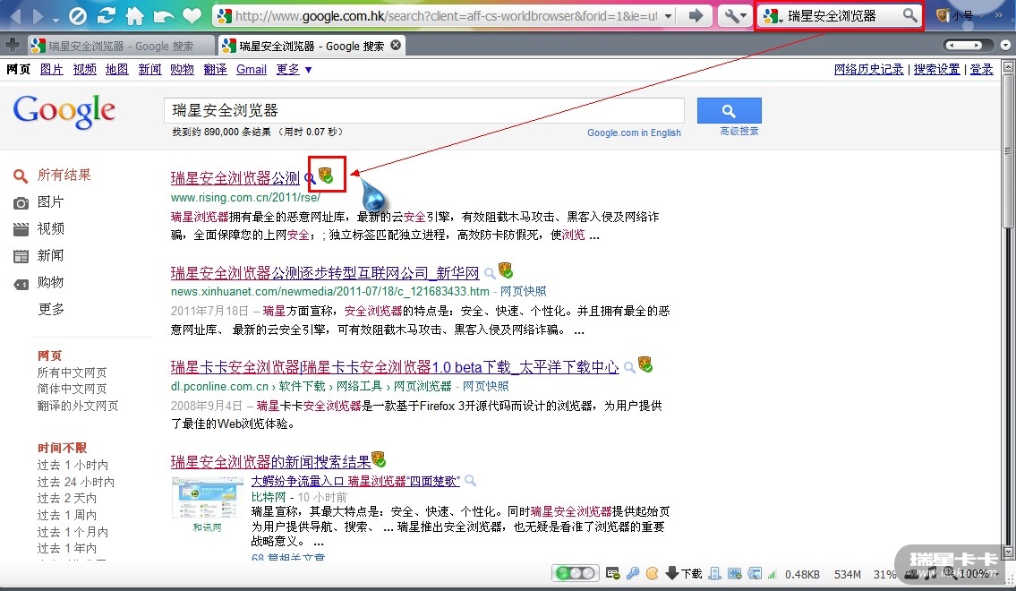Click safety shield icon beside 新华网 result
The height and width of the screenshot is (591, 1016).
(506, 270)
